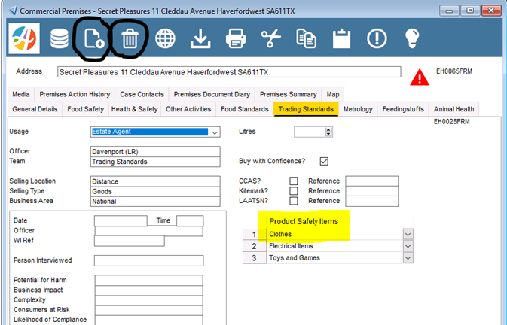Open the exclamation alert circle icon
Image resolution: width=507 pixels, height=325 pixels.
tap(377, 38)
